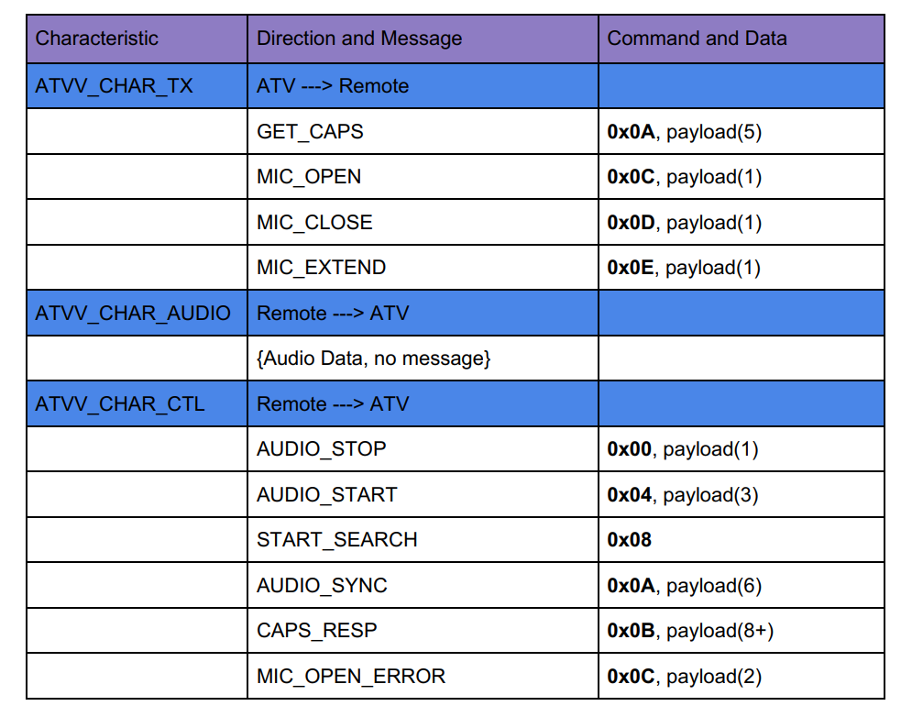Click the AUDIO_SYNC message cell
Viewport: 912px width, 717px height.
click(423, 586)
